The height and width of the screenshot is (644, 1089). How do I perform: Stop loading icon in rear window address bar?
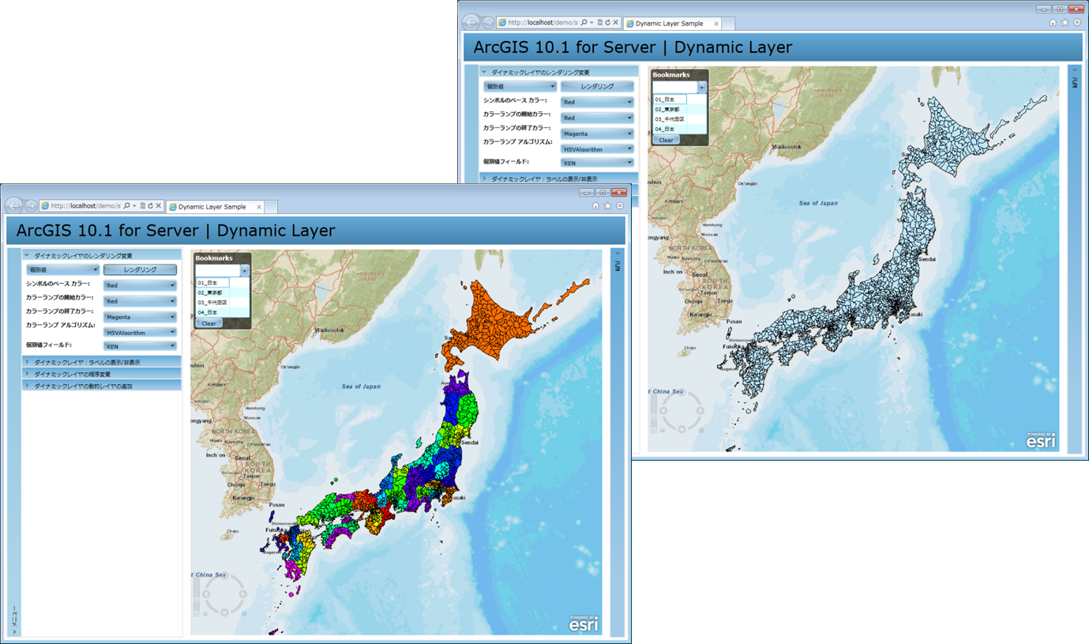click(616, 23)
